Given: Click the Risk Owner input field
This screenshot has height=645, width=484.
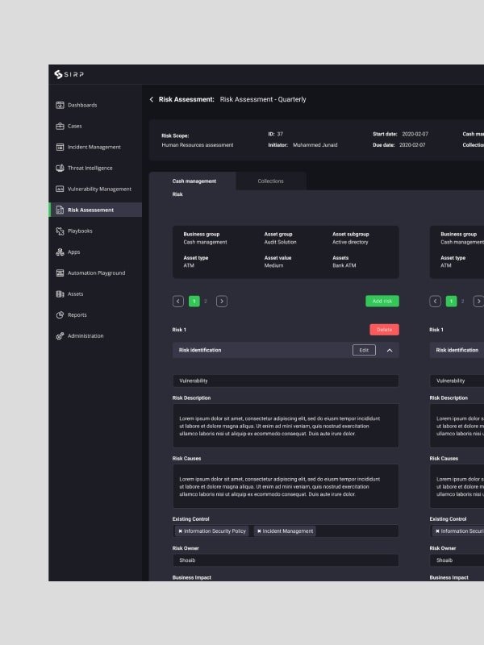Looking at the screenshot, I should 286,560.
